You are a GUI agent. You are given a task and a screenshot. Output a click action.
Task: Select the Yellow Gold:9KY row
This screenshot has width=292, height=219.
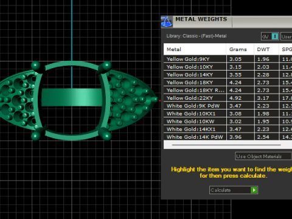tap(228, 59)
